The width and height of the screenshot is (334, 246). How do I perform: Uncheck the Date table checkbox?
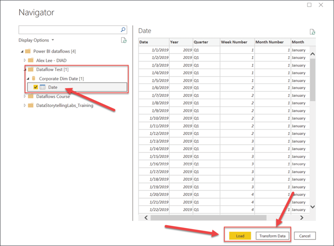tap(36, 87)
